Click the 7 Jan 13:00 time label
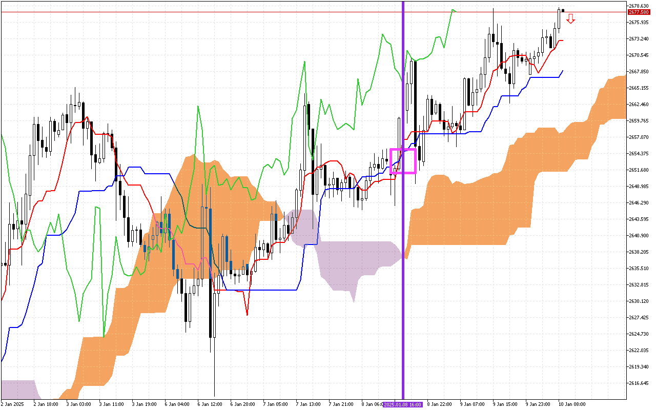The height and width of the screenshot is (410, 656). 310,404
